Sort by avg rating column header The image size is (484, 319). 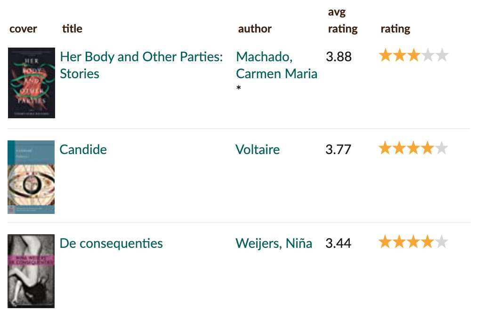coord(343,20)
